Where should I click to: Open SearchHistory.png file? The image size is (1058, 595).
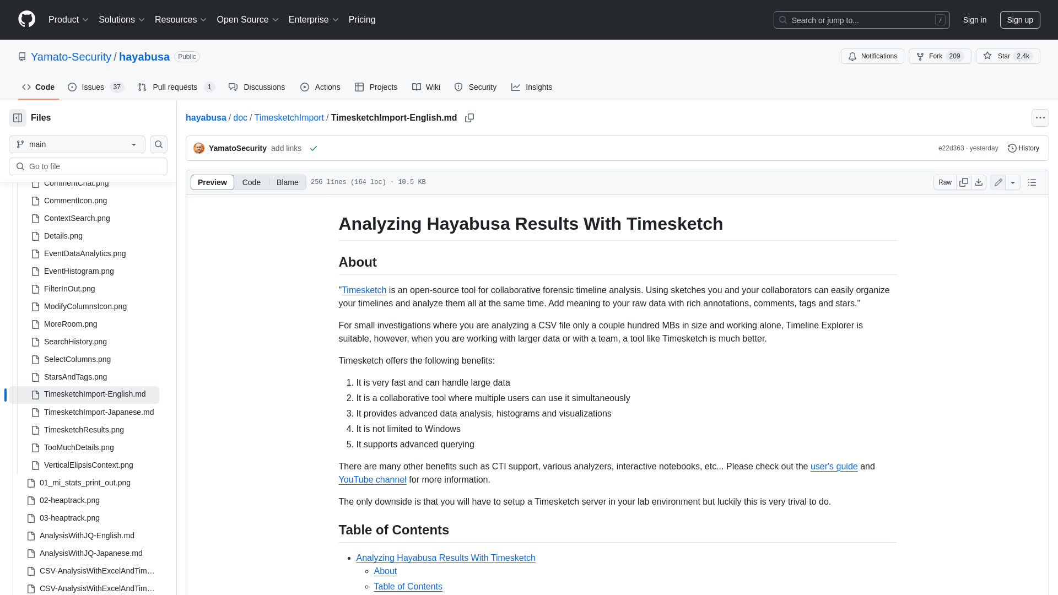click(75, 342)
